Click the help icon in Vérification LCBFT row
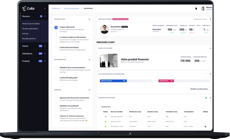 205,126
